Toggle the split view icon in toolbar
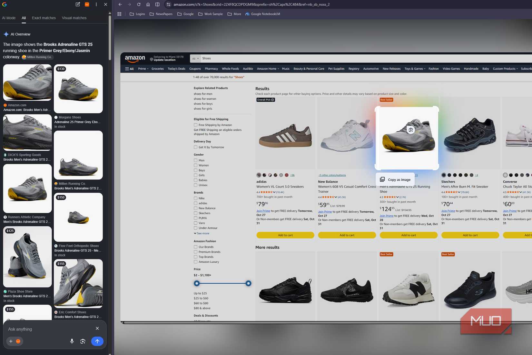The width and height of the screenshot is (532, 355). tap(157, 5)
